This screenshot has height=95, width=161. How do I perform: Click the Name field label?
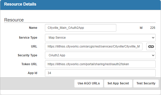[33, 28]
